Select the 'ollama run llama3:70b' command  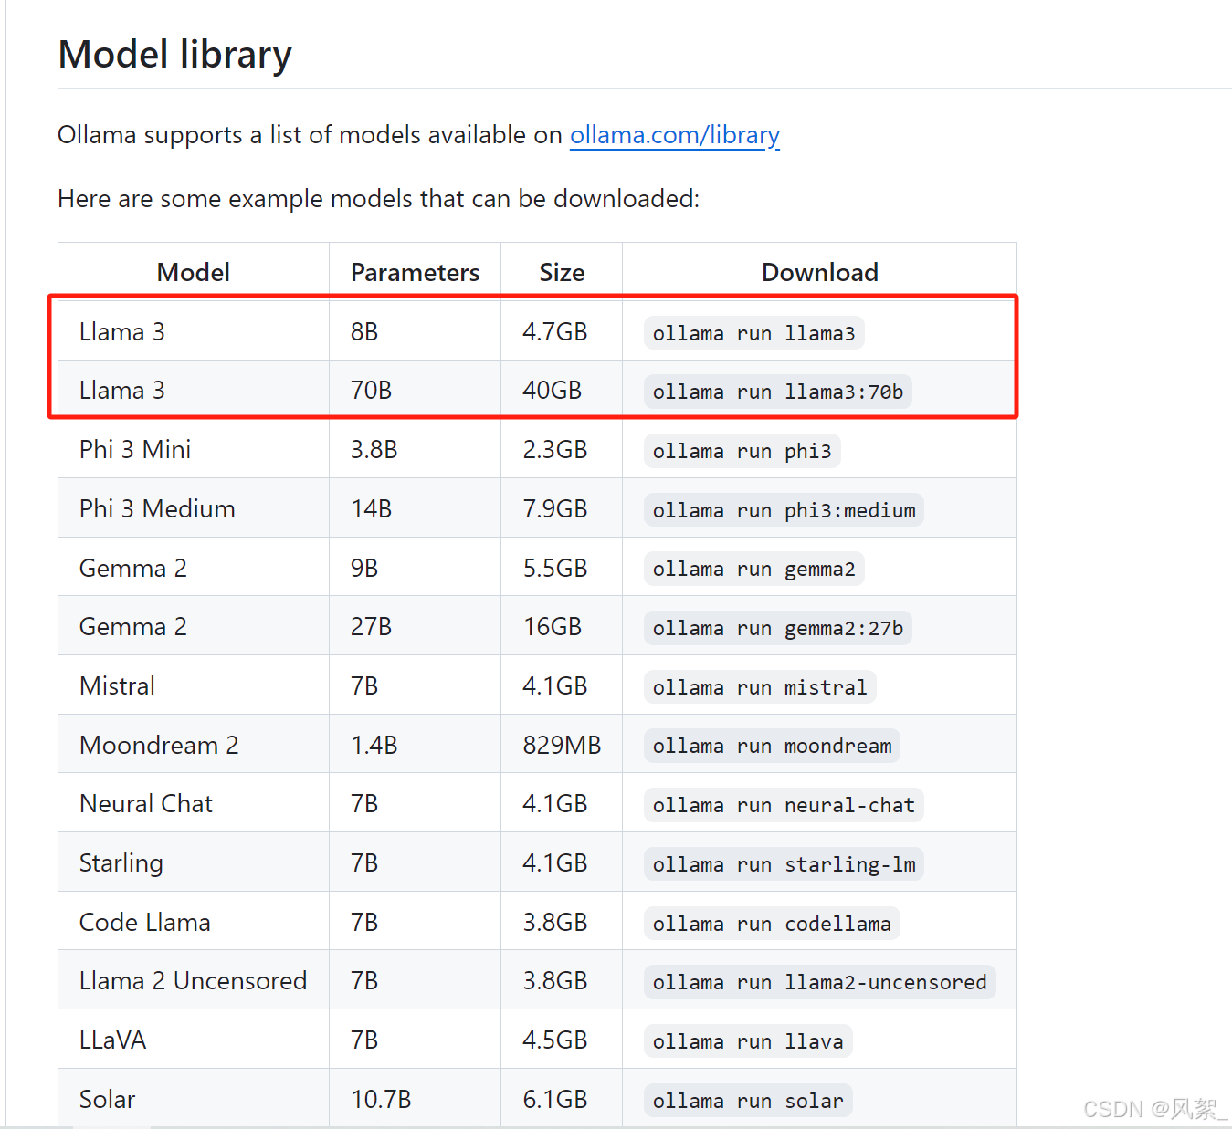coord(778,392)
